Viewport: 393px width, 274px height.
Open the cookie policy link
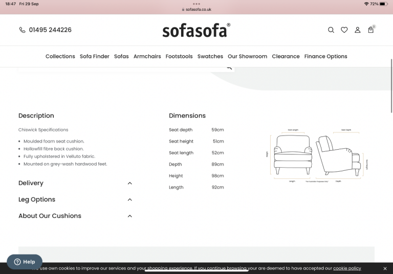[x=347, y=268]
